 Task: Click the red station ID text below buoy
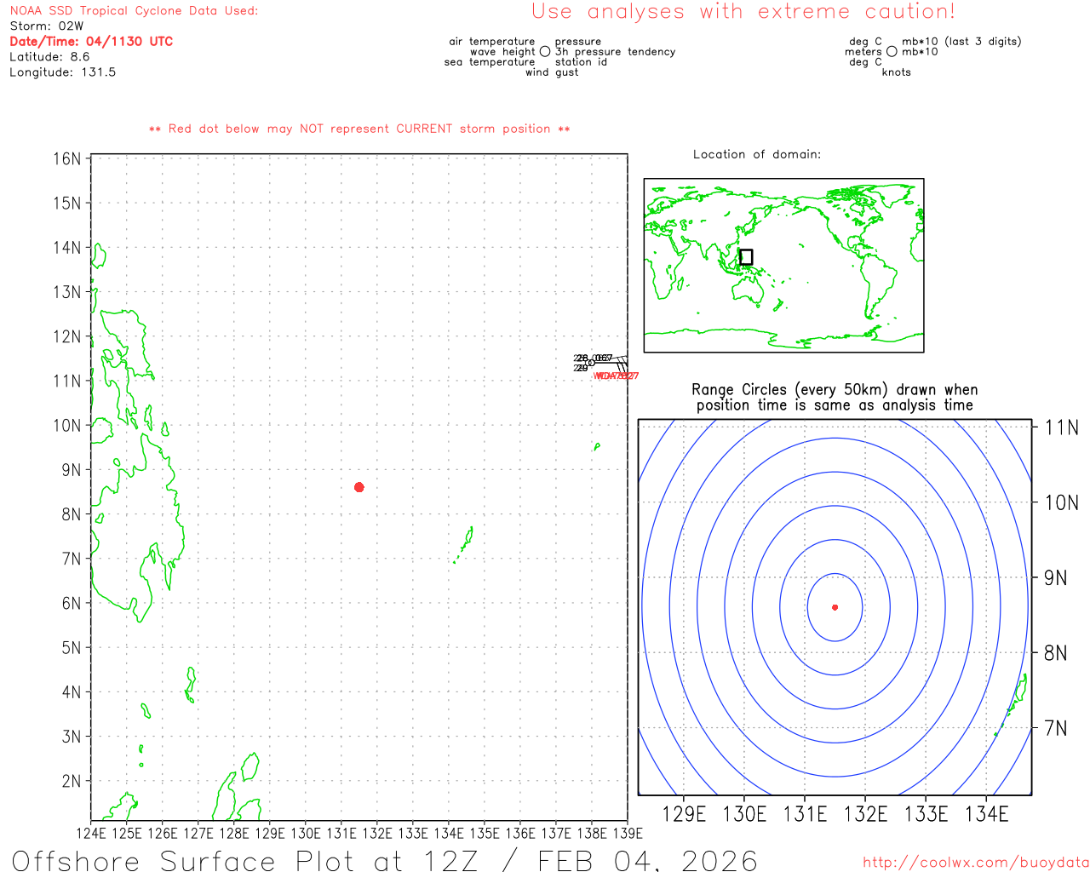pos(617,376)
